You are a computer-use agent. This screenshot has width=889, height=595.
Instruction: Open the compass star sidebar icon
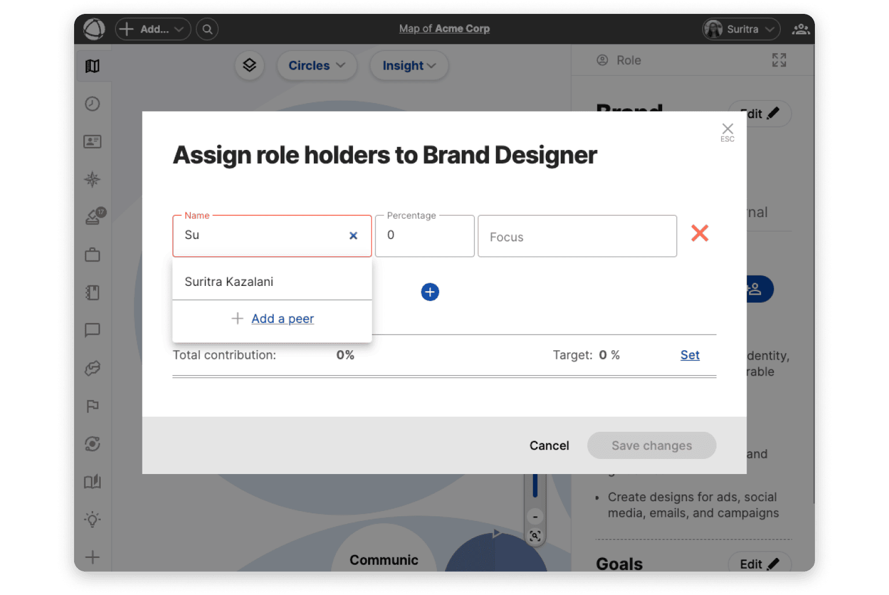[x=93, y=179]
